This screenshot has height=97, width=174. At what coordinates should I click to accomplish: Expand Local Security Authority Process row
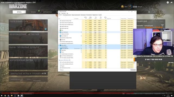tap(59, 62)
